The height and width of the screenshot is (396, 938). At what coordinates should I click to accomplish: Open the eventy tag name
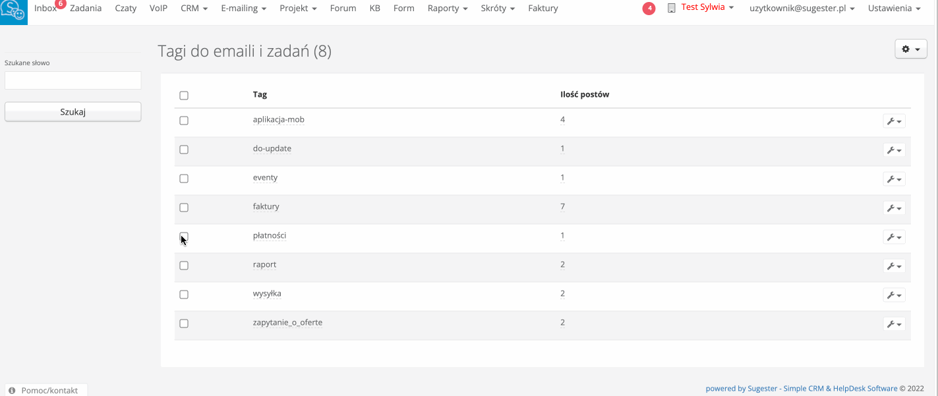pyautogui.click(x=266, y=178)
